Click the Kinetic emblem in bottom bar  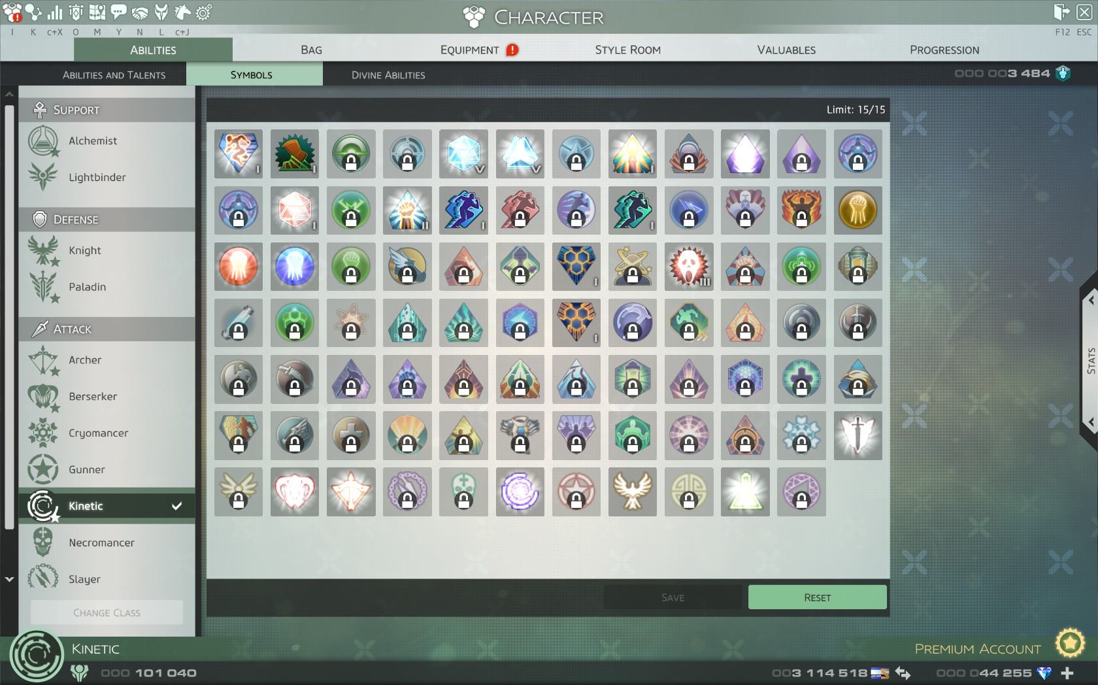tap(37, 656)
